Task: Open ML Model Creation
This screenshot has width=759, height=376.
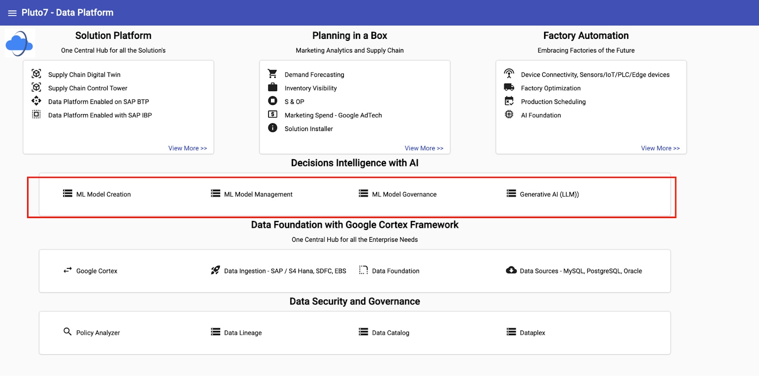Action: click(x=103, y=194)
